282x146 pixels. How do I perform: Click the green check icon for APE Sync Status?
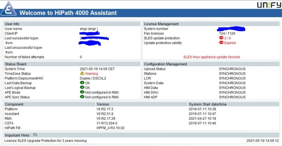82,97
